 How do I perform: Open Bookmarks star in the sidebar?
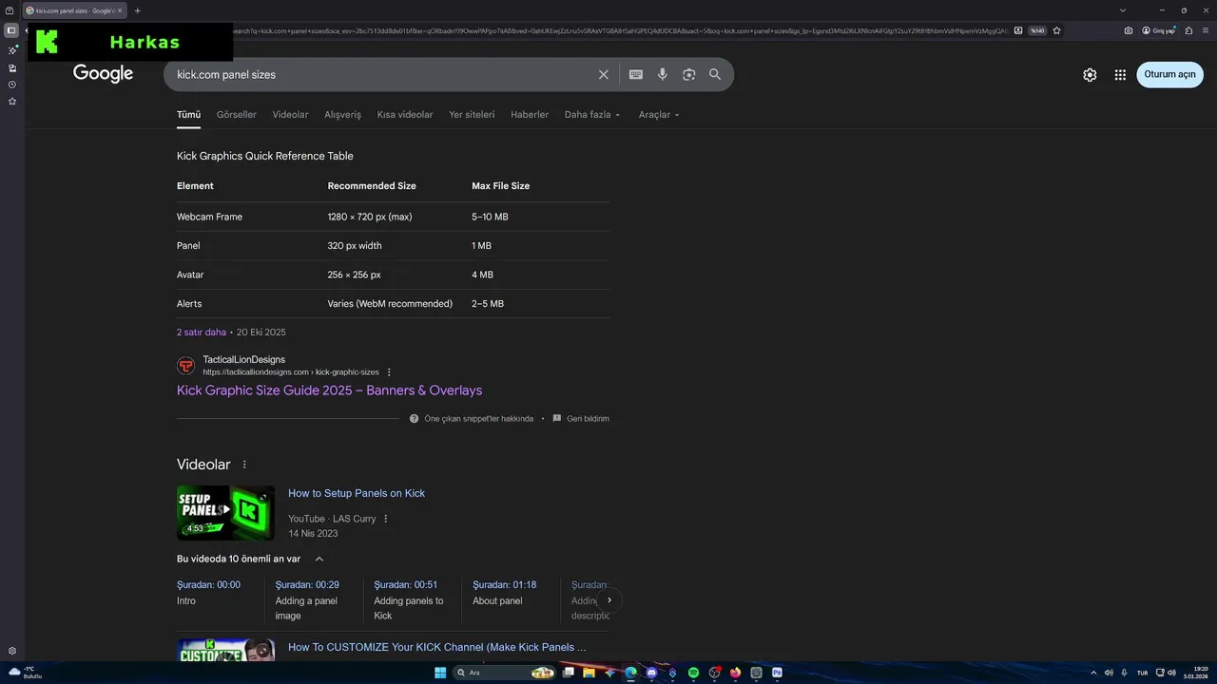(x=12, y=101)
